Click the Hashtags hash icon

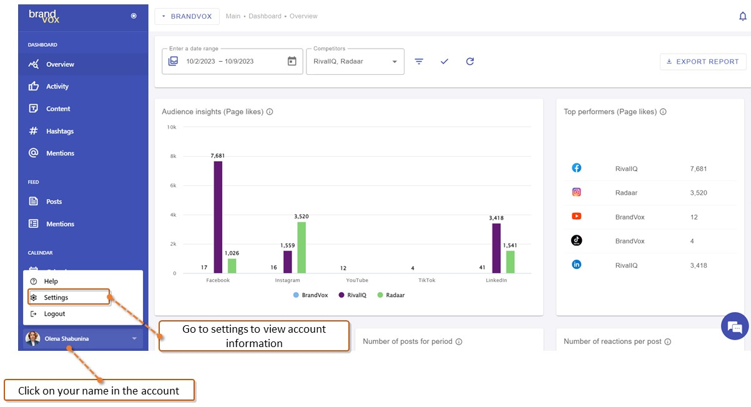point(34,131)
